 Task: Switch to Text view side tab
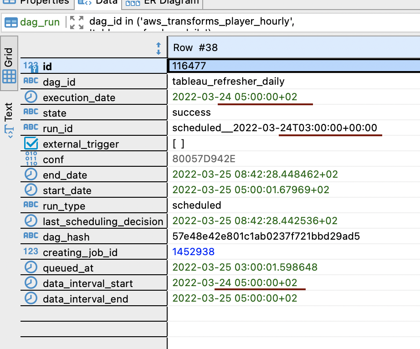(9, 120)
